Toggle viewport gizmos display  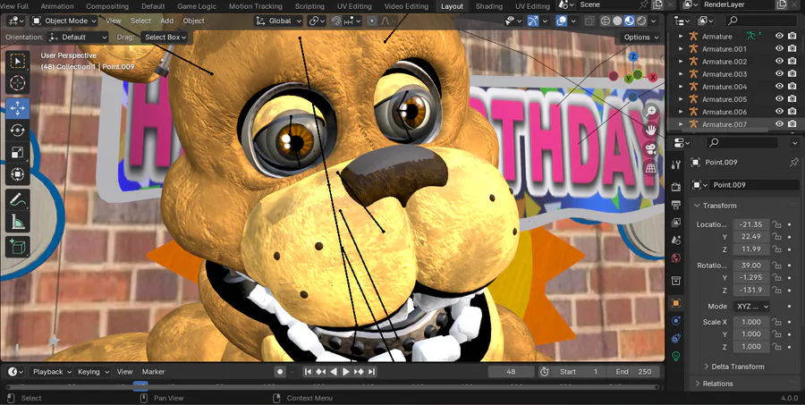[533, 21]
